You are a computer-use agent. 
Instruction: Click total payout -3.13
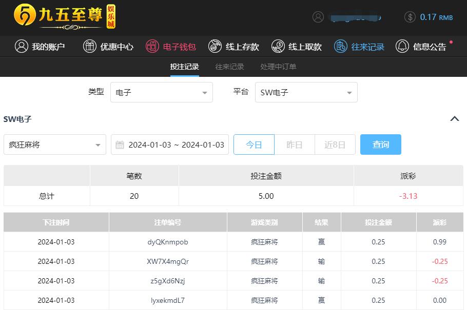pyautogui.click(x=408, y=196)
